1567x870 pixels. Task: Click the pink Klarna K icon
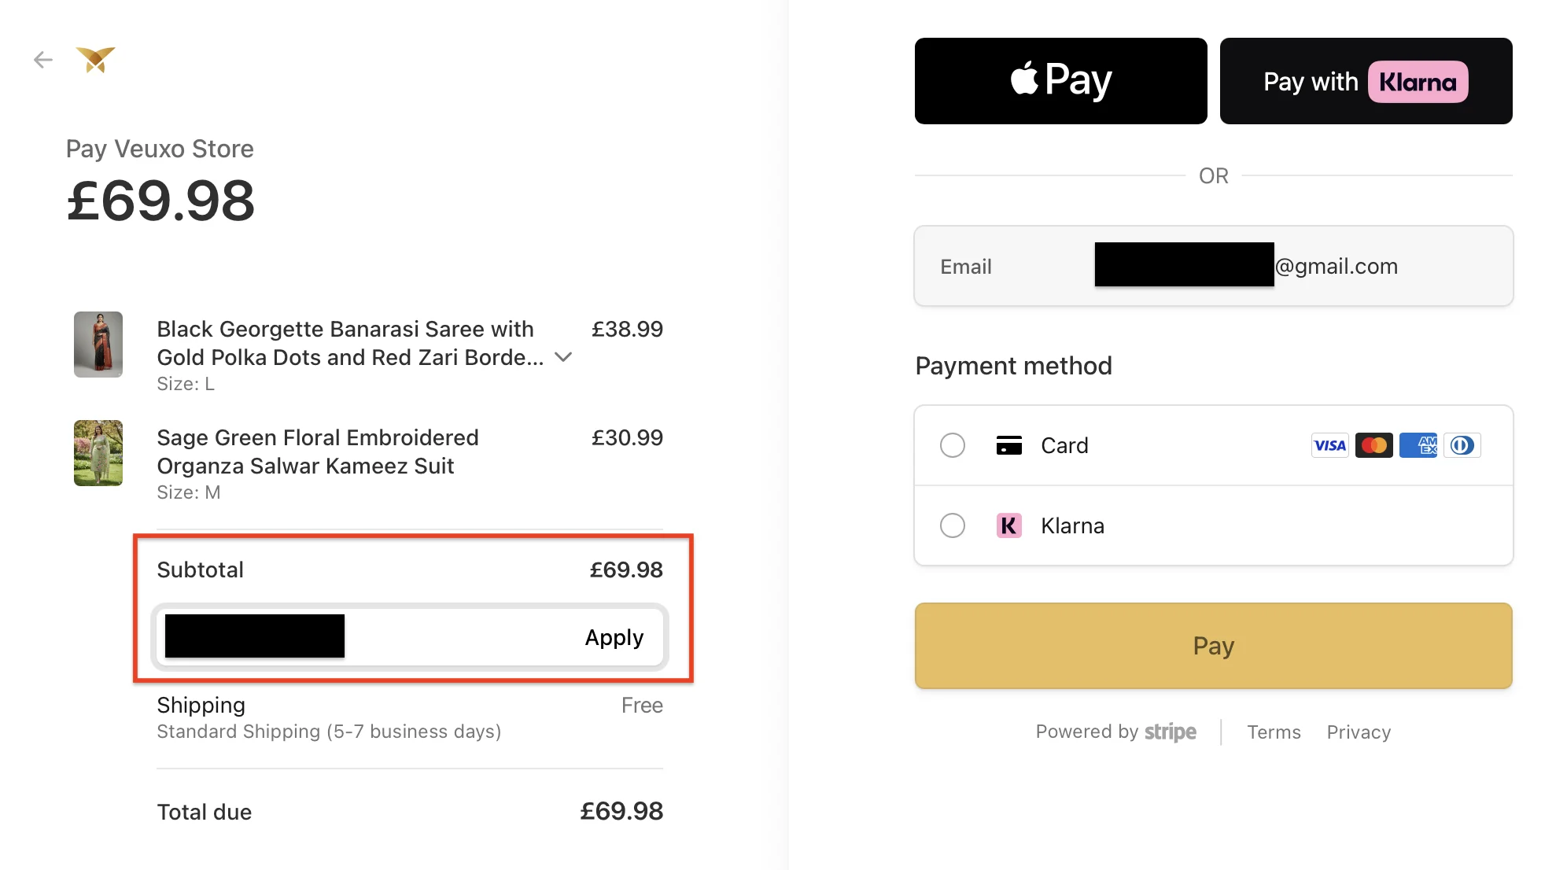1008,525
